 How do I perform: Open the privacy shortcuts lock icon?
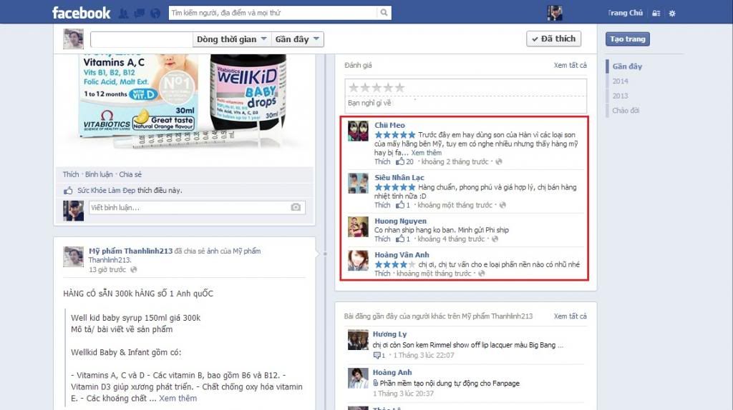[656, 13]
